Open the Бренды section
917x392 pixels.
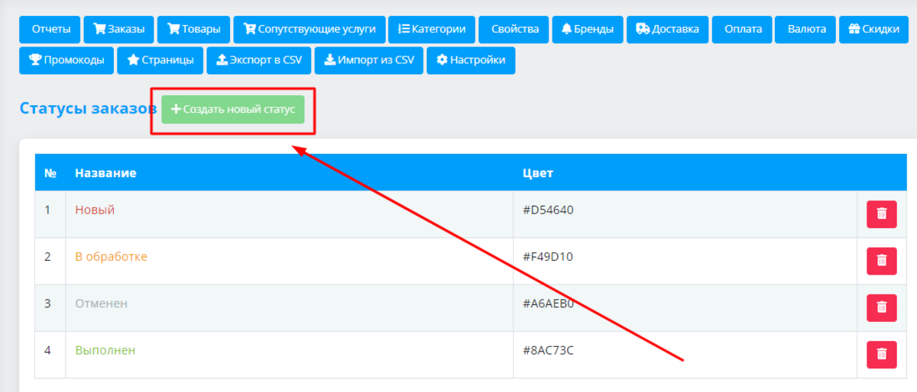tap(587, 30)
